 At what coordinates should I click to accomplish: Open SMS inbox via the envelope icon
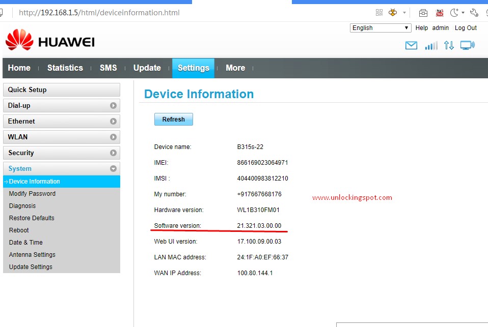[411, 45]
